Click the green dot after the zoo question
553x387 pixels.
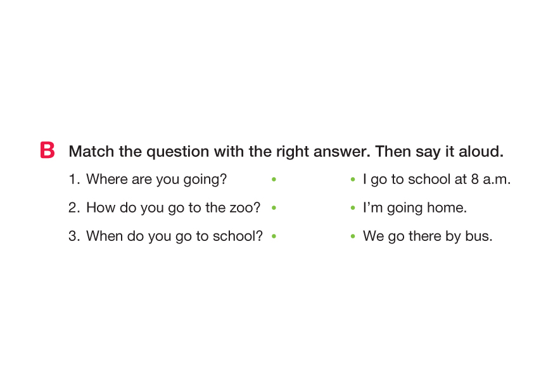[x=274, y=207]
